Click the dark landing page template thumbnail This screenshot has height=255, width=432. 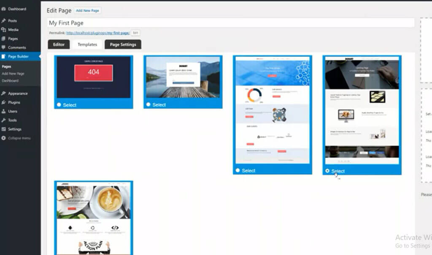(x=362, y=110)
